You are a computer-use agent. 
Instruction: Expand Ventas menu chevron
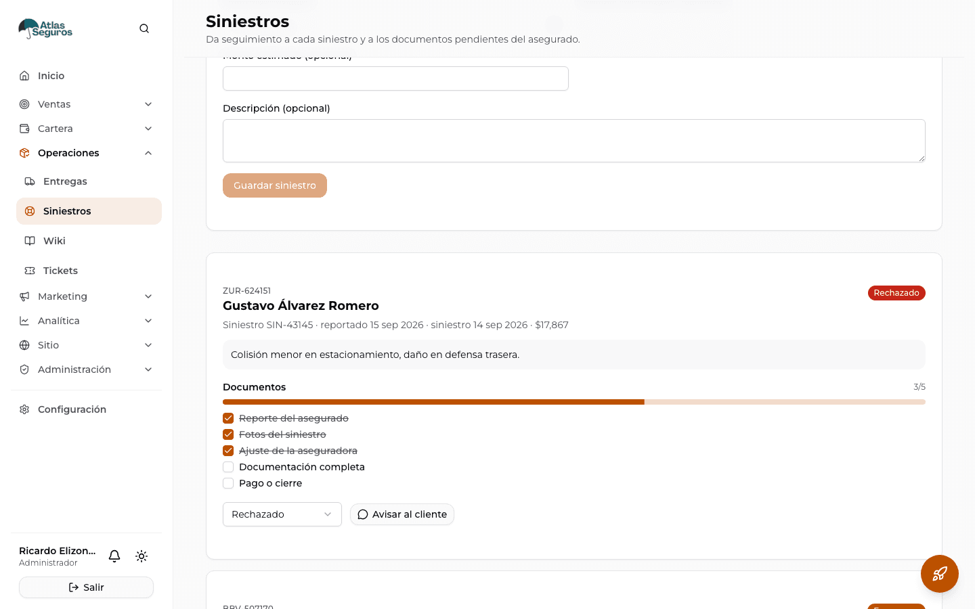click(148, 104)
